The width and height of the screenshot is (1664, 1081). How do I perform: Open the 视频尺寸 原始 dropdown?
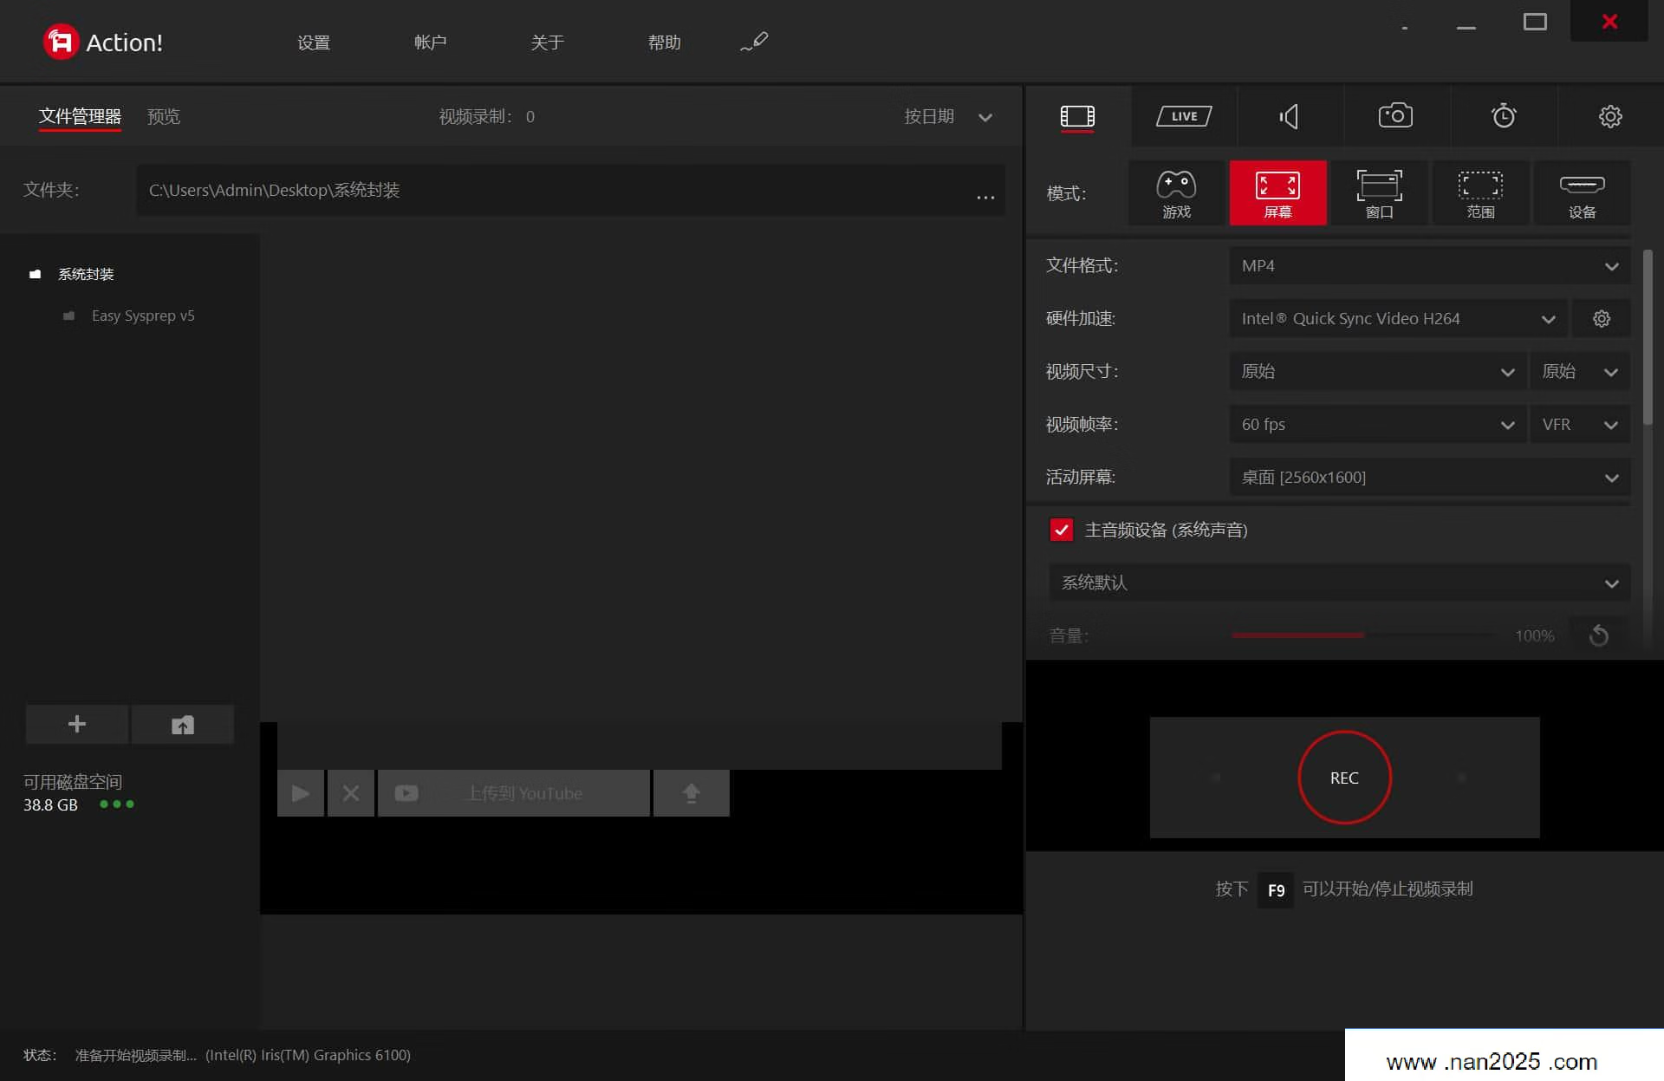point(1377,372)
